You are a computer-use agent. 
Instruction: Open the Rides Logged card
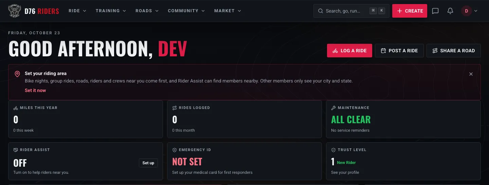pyautogui.click(x=244, y=119)
